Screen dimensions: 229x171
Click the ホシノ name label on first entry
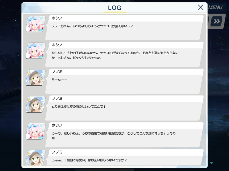coord(57,18)
